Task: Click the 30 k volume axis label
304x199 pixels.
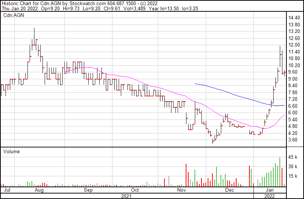Action: (x=293, y=167)
